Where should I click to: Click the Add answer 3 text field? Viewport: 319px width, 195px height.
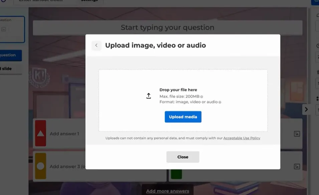tap(67, 166)
